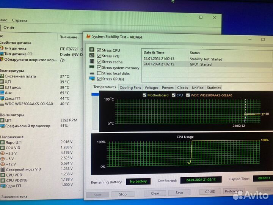Enable the Stress local disks checkbox
The image size is (273, 205).
(99, 73)
